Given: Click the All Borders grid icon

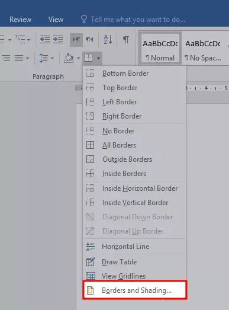Looking at the screenshot, I should click(x=90, y=145).
